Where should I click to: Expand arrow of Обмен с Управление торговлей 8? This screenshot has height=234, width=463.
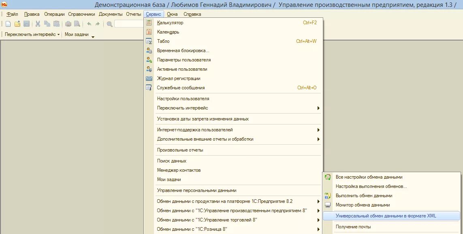tap(318, 220)
